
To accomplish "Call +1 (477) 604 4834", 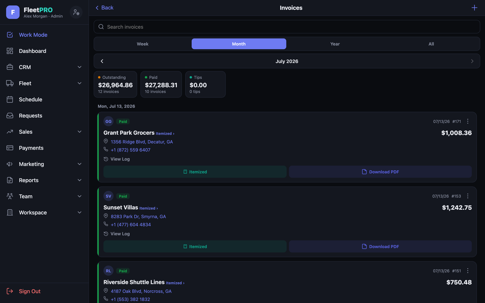I will pos(131,225).
